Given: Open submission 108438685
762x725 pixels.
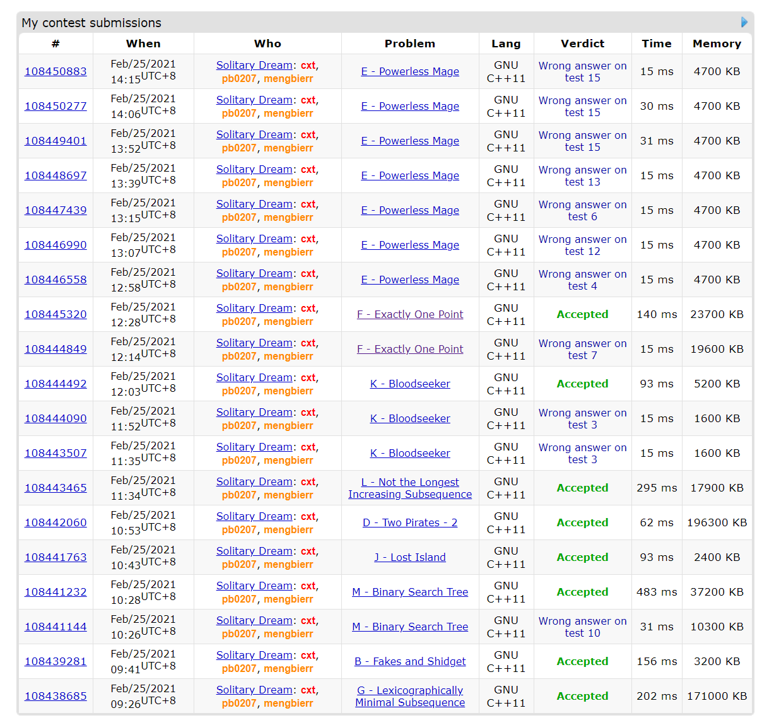Looking at the screenshot, I should [56, 696].
